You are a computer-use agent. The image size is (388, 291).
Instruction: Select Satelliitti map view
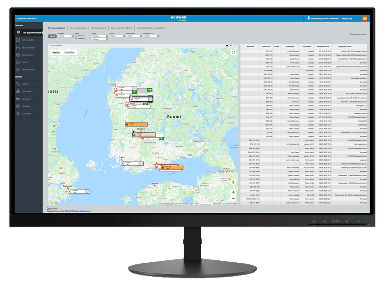pos(69,53)
